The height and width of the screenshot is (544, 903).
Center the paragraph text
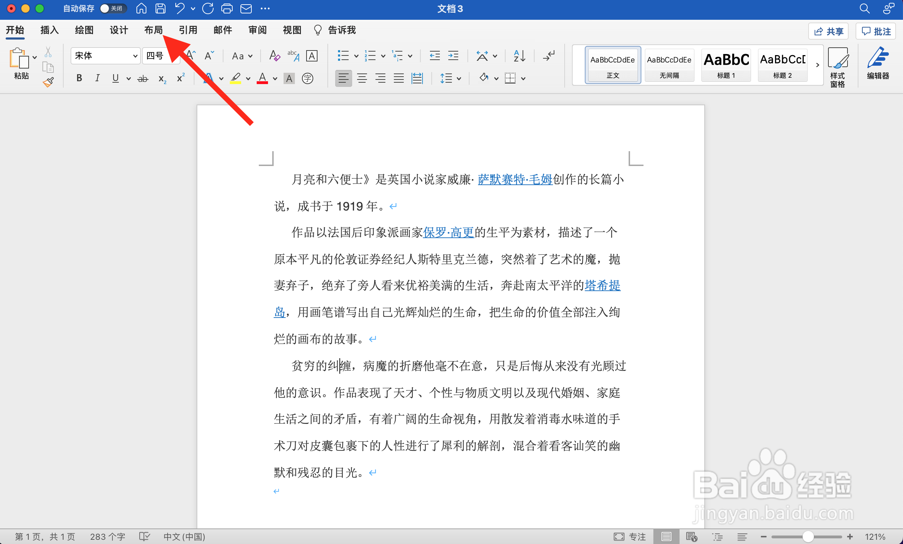tap(362, 78)
